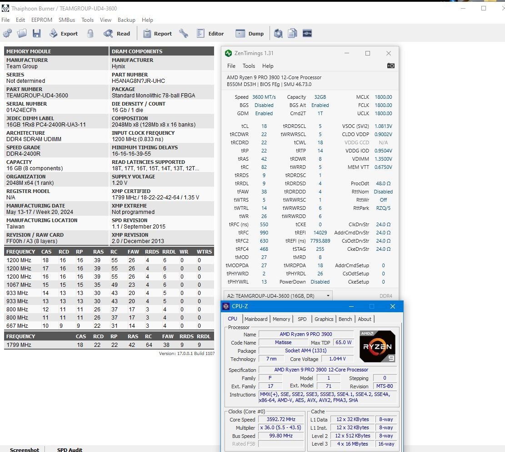
Task: Close the CPU-Z window
Action: 393,306
